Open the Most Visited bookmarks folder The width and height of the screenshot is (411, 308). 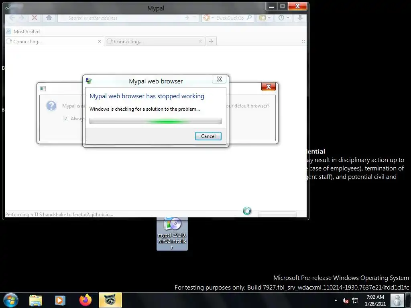[23, 31]
